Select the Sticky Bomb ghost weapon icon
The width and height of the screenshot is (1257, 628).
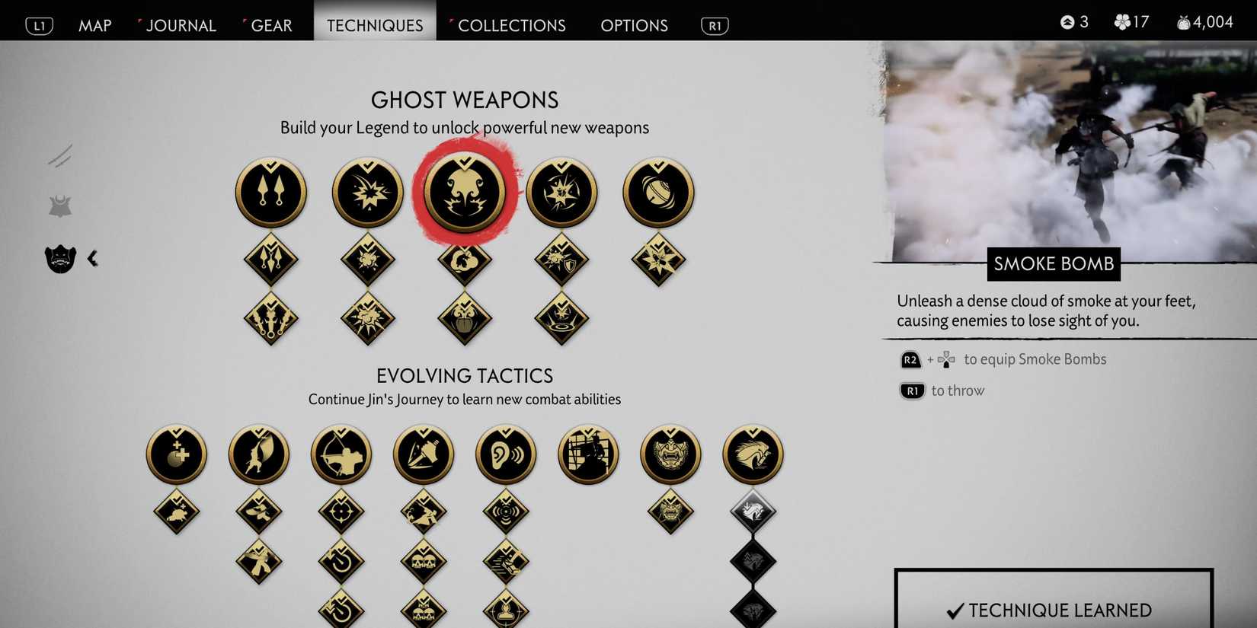click(561, 193)
